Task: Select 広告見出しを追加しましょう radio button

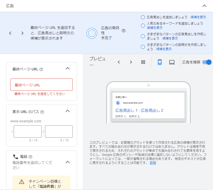Action: point(143,17)
